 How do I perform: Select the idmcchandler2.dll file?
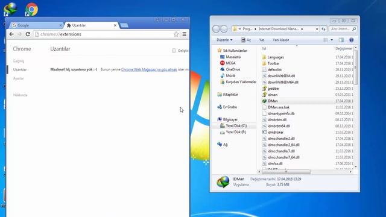point(278,139)
